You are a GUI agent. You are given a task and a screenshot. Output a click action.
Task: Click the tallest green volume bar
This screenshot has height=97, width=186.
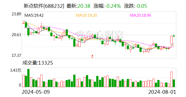[28, 78]
